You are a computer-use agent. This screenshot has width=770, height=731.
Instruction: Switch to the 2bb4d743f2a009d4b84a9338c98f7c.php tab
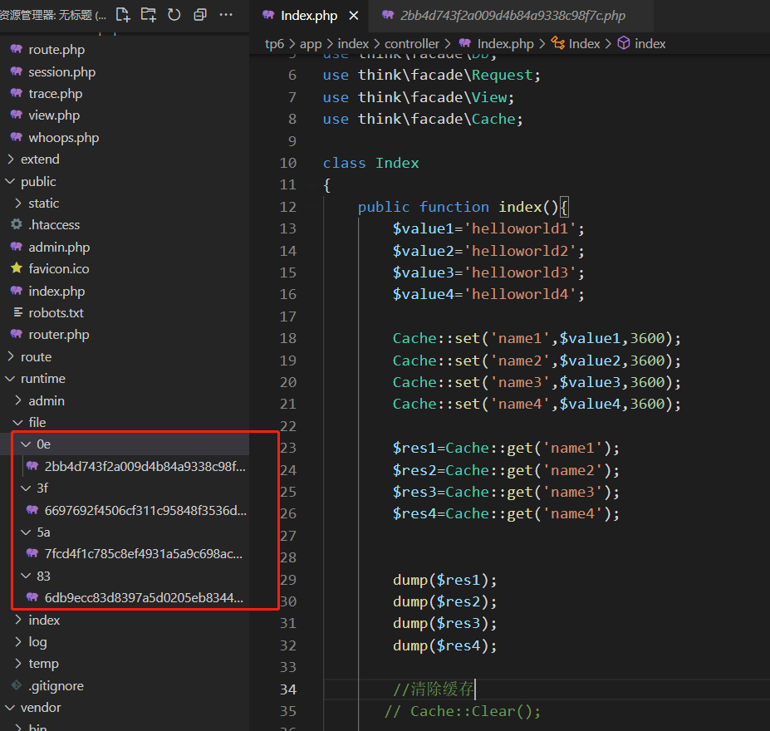coord(513,16)
